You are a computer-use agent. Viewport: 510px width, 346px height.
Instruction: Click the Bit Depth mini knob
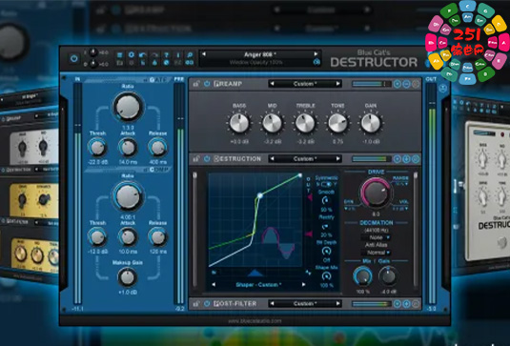coord(326,251)
